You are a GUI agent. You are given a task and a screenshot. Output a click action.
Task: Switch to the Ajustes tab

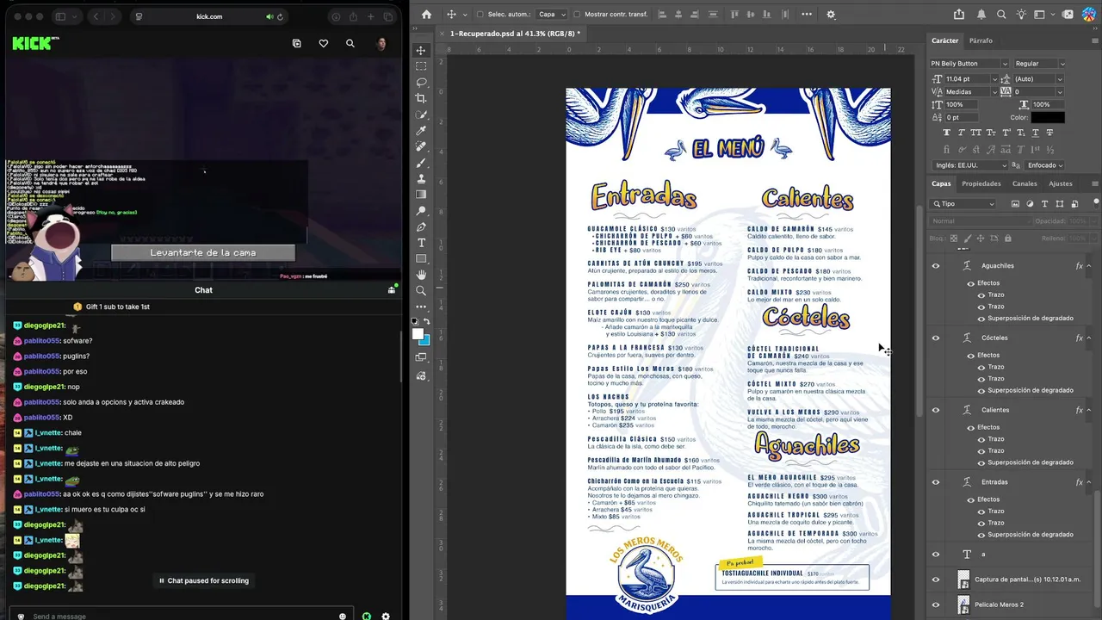pyautogui.click(x=1061, y=183)
